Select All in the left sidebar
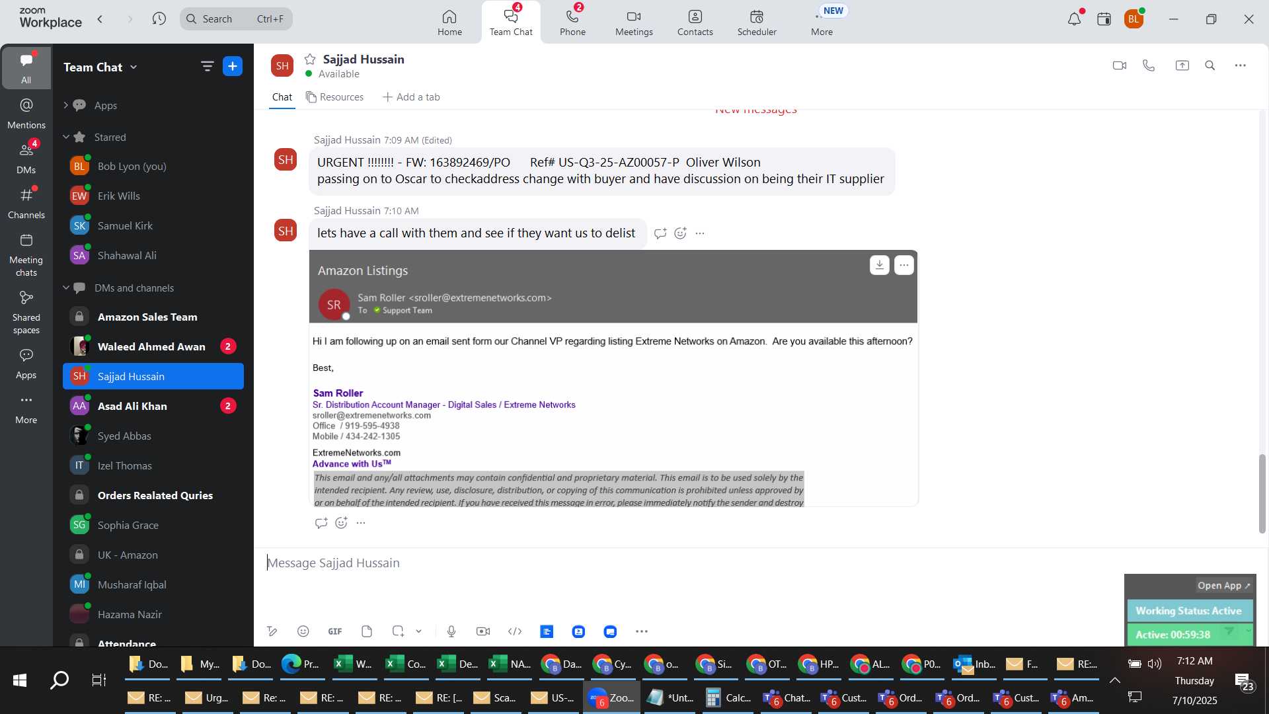The image size is (1269, 714). coord(26,67)
